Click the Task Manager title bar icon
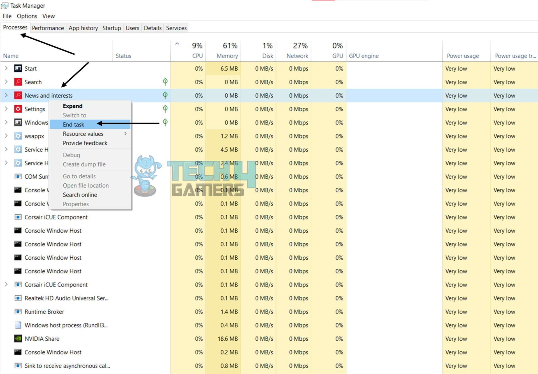538x374 pixels. pyautogui.click(x=5, y=5)
